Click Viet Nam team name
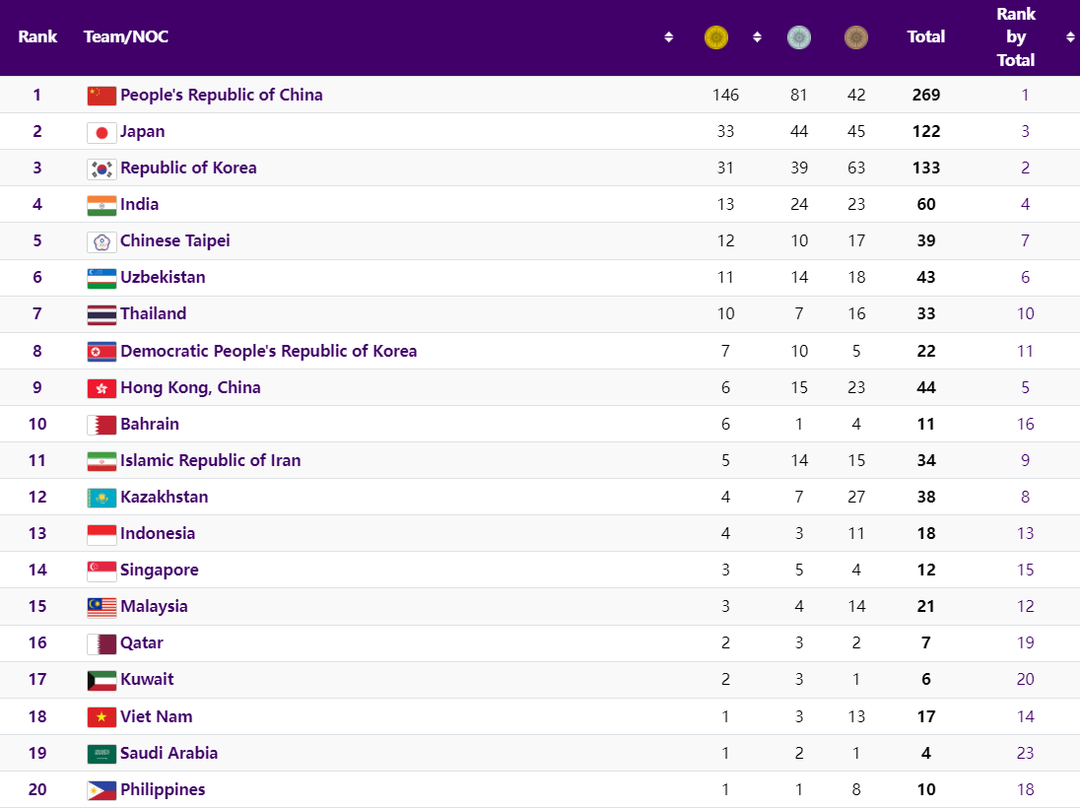 (156, 717)
